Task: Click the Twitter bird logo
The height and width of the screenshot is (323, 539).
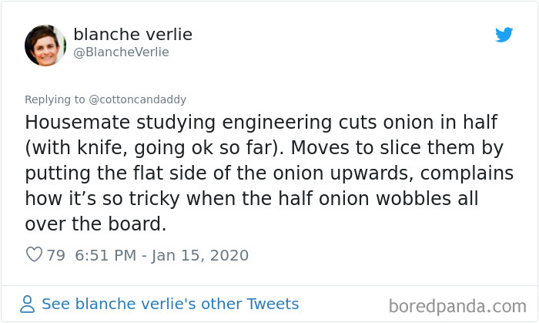Action: [504, 35]
